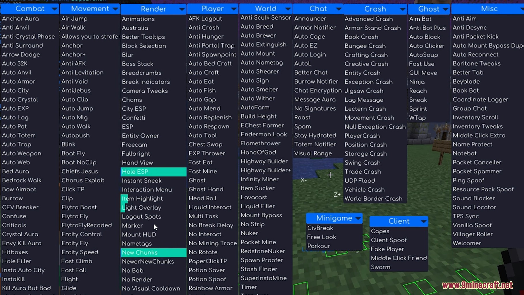The image size is (524, 295).
Task: Toggle Highway Builder+ in World
Action: (266, 170)
